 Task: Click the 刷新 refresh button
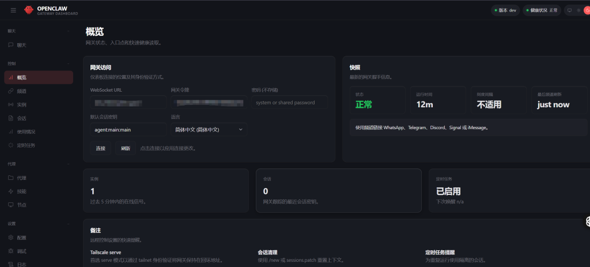click(x=125, y=148)
